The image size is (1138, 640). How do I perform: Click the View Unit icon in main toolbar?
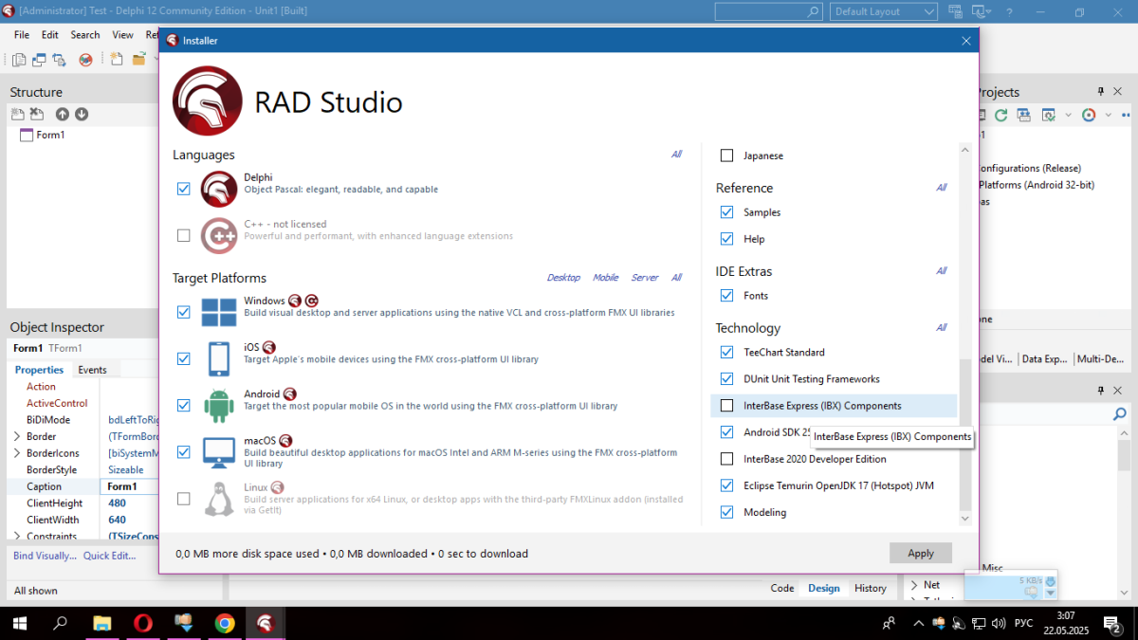click(19, 60)
